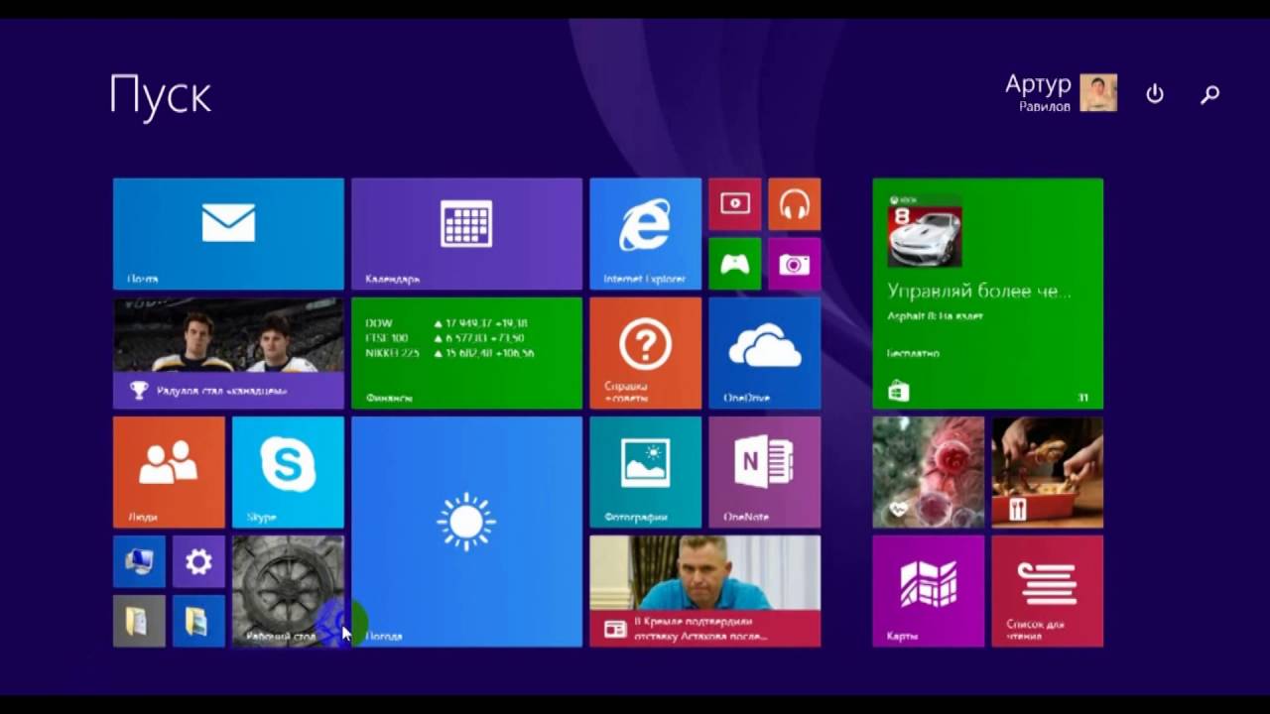Click the user account picture
The width and height of the screenshot is (1270, 714).
point(1098,92)
